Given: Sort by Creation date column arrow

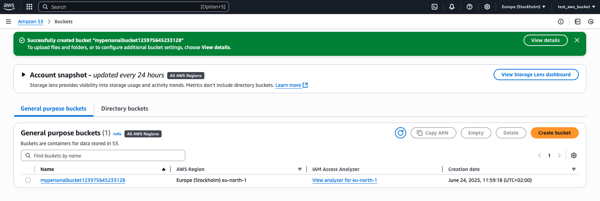Looking at the screenshot, I should point(574,169).
